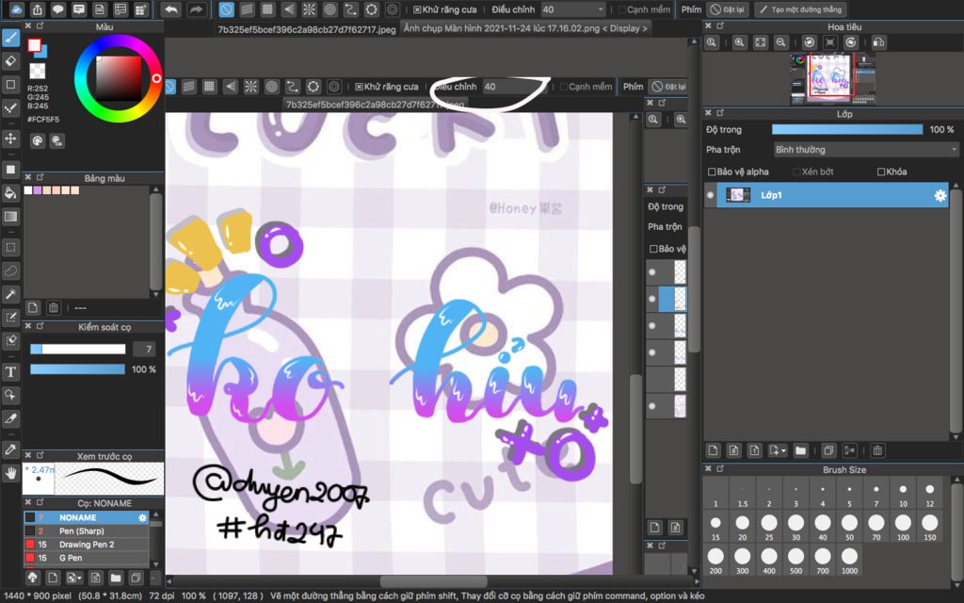Switch to Ảnh chụp Màn hình tab
Image resolution: width=964 pixels, height=603 pixels.
tap(525, 28)
